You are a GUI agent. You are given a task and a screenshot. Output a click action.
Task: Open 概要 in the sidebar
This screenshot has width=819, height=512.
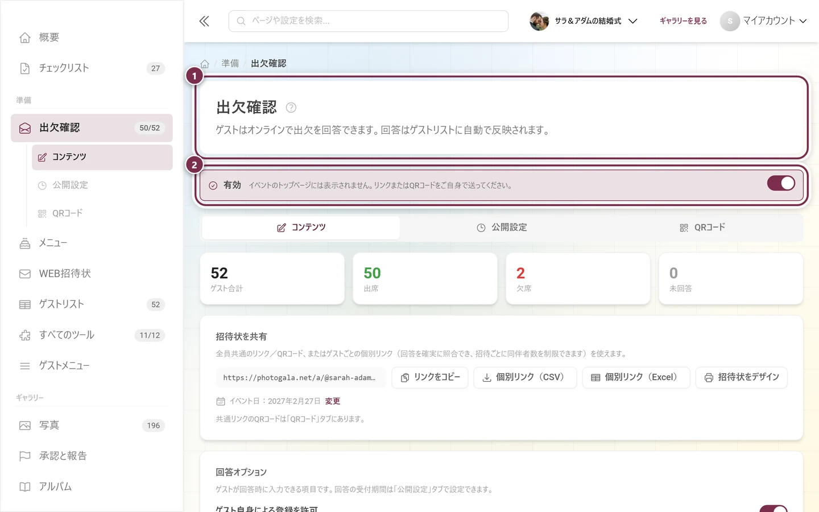point(92,38)
